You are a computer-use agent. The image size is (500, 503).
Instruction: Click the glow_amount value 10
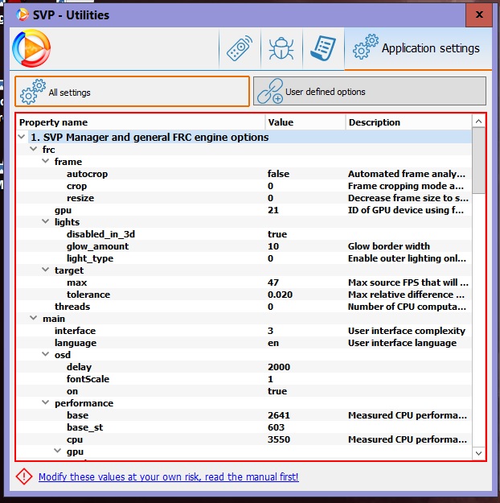point(273,246)
